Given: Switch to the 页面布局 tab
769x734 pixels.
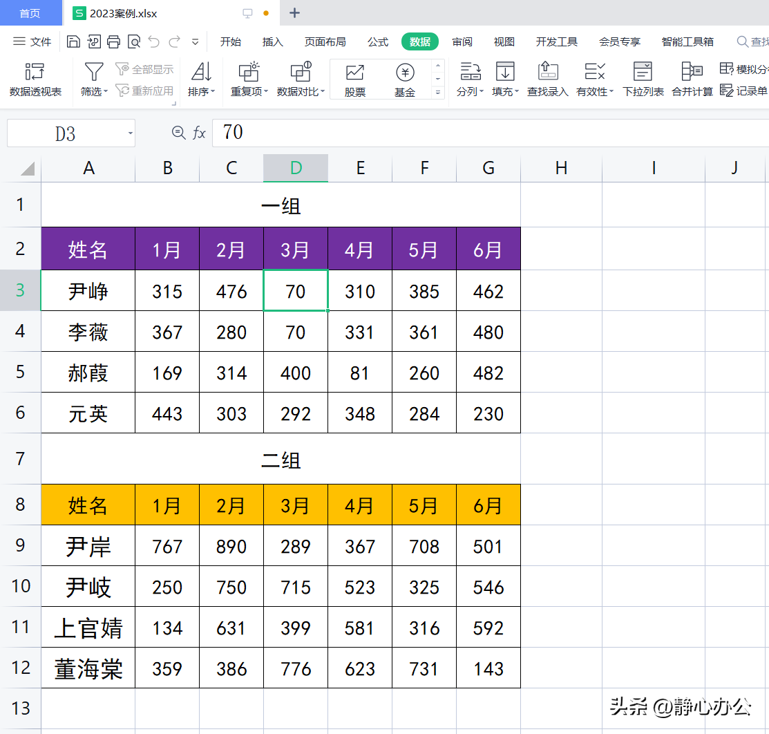Looking at the screenshot, I should (x=325, y=41).
